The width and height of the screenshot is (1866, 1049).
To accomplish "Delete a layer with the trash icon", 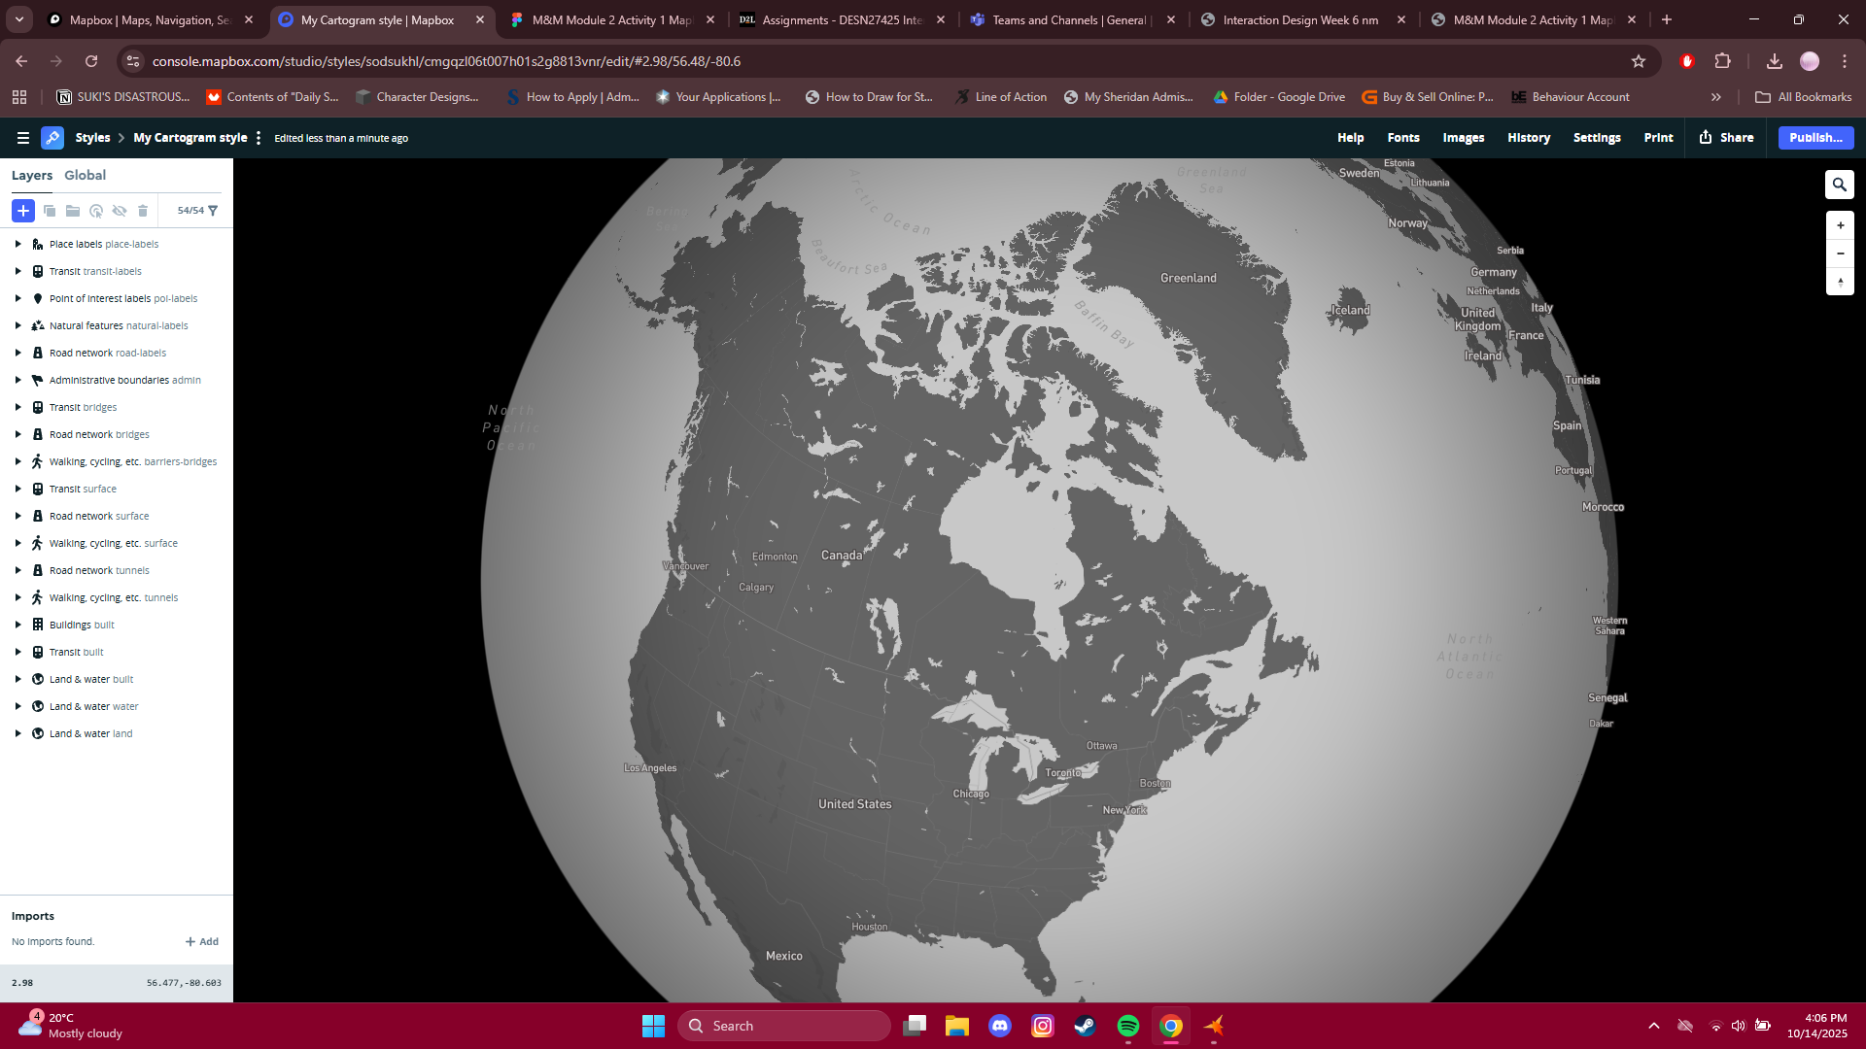I will tap(143, 211).
